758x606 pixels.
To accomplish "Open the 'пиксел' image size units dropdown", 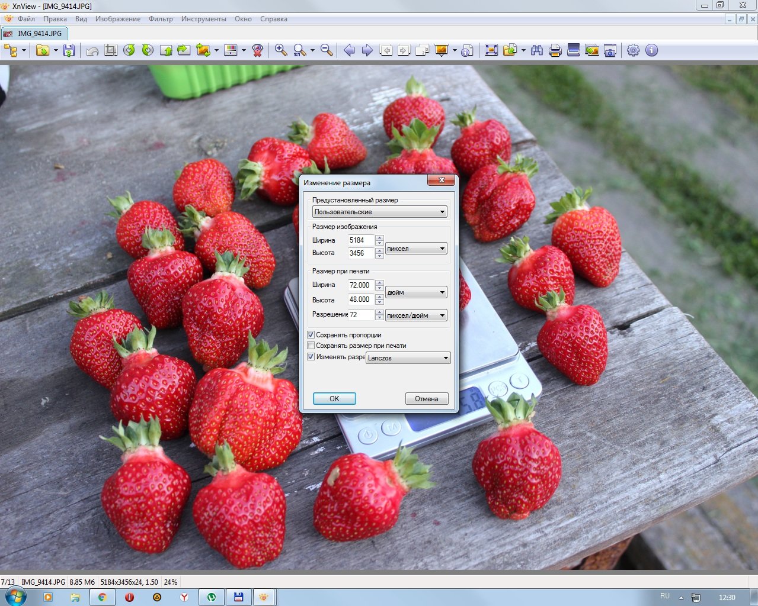I will (x=416, y=249).
